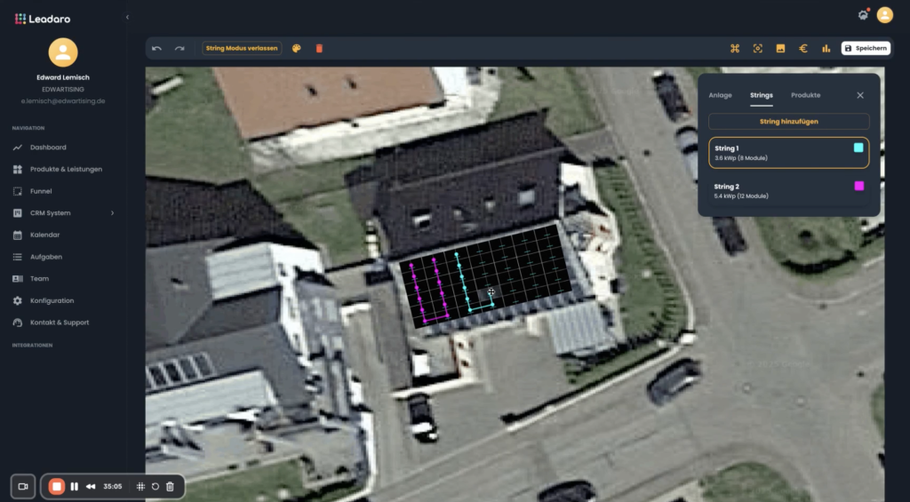
Task: Click the image picture icon in the toolbar
Action: [780, 48]
